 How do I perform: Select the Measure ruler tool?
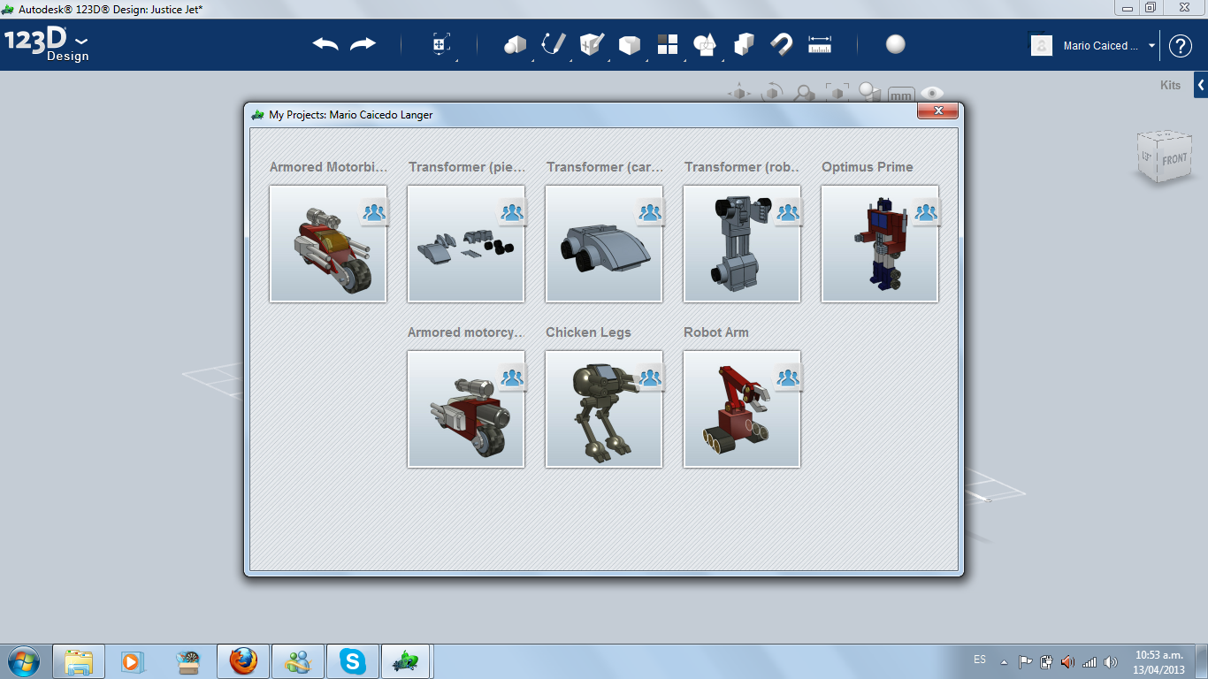click(x=820, y=44)
